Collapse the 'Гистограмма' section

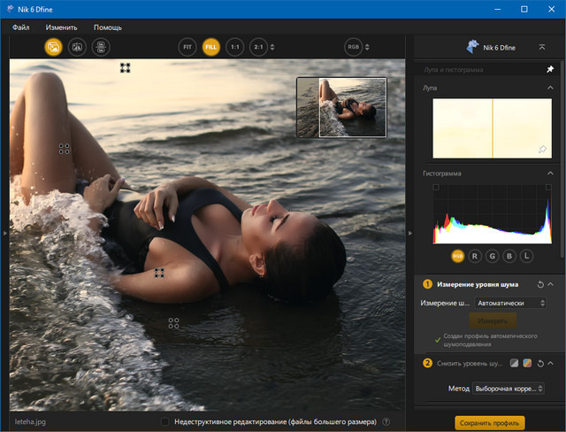click(x=550, y=174)
